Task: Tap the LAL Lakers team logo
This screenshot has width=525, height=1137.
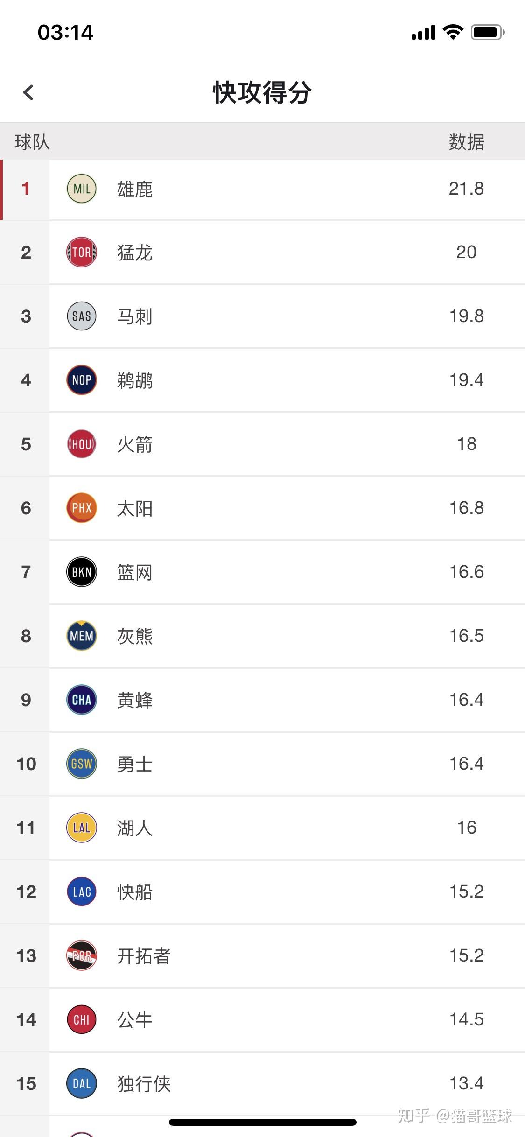Action: (82, 828)
